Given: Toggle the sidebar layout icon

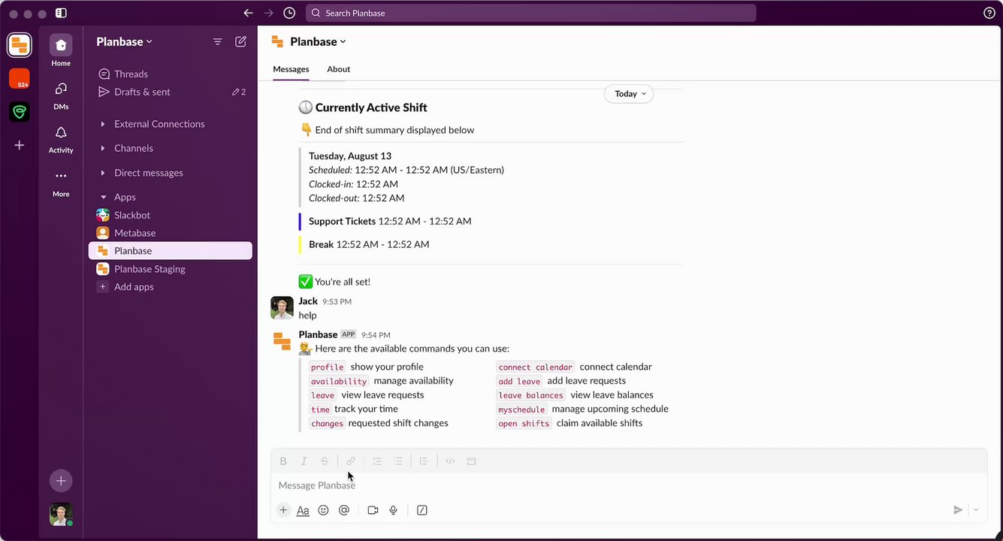Looking at the screenshot, I should 61,13.
